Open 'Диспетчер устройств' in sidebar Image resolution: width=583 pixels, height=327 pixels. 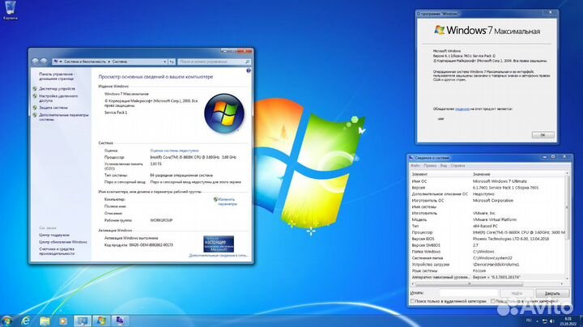pyautogui.click(x=57, y=89)
